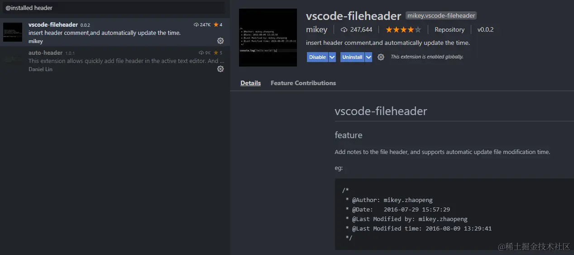
Task: Click gear icon next to Uninstall dropdown
Action: tap(381, 57)
